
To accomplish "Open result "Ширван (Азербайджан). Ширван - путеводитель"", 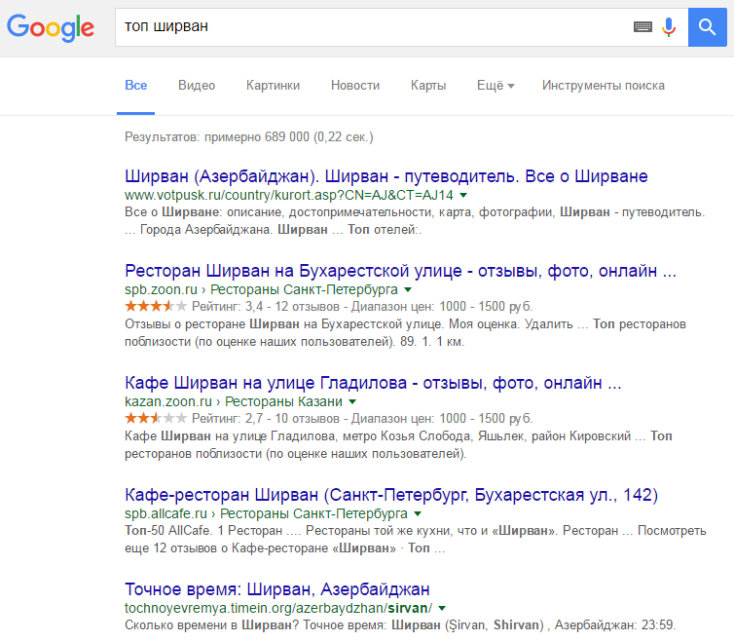I will pos(386,176).
